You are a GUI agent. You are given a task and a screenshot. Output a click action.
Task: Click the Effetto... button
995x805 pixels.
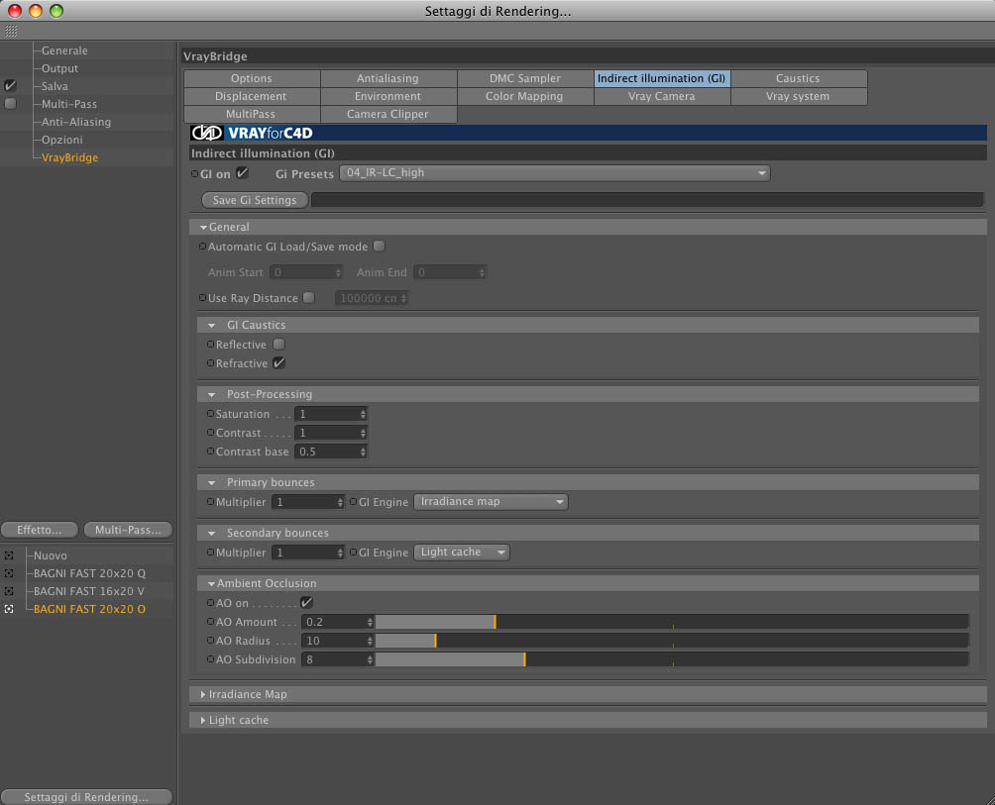click(x=40, y=530)
